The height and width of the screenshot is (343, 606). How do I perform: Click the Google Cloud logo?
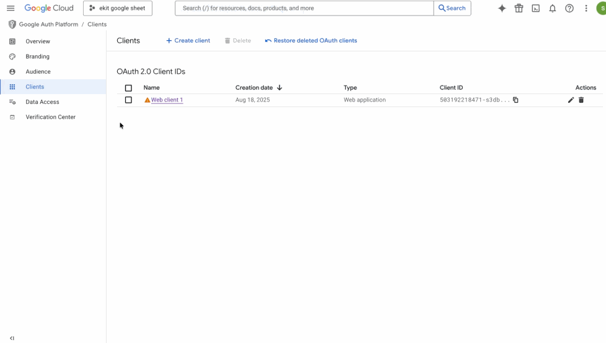click(49, 8)
